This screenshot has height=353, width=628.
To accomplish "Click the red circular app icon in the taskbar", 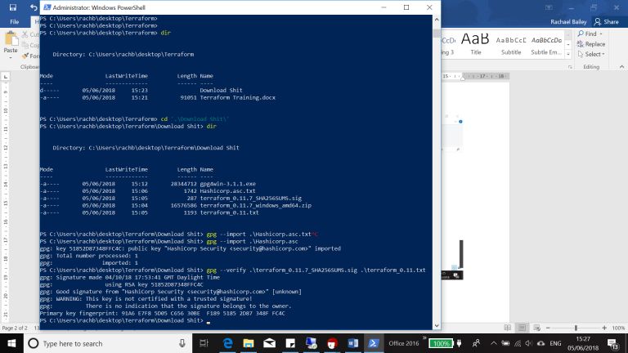I will pos(332,343).
